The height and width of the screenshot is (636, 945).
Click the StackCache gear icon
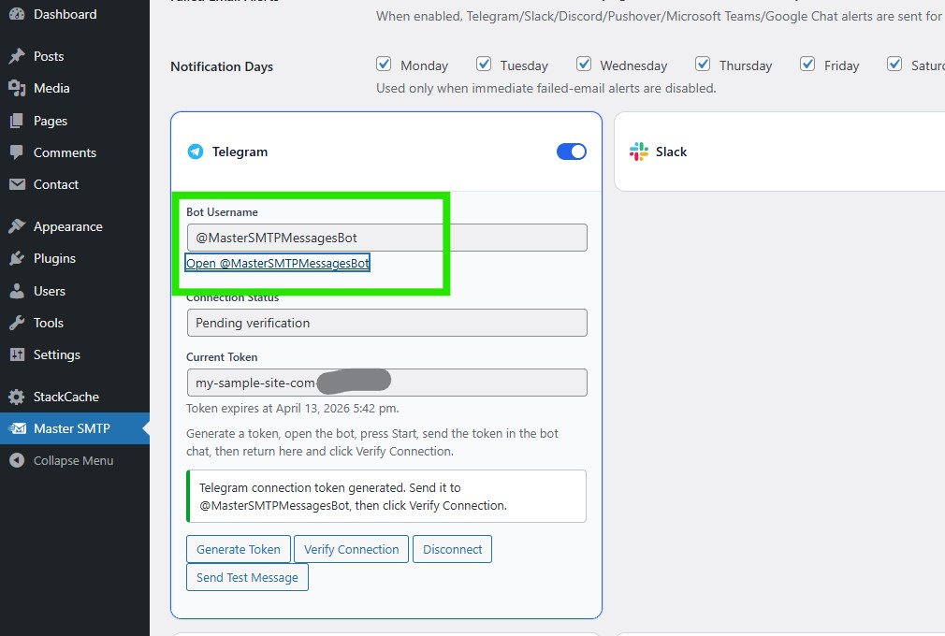(x=17, y=397)
